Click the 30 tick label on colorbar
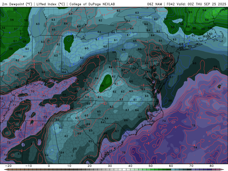 (x=110, y=166)
